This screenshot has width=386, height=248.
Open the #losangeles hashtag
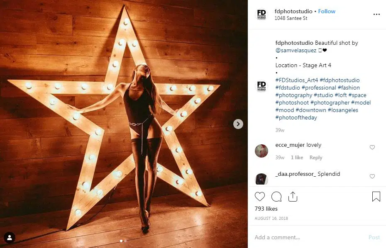343,110
